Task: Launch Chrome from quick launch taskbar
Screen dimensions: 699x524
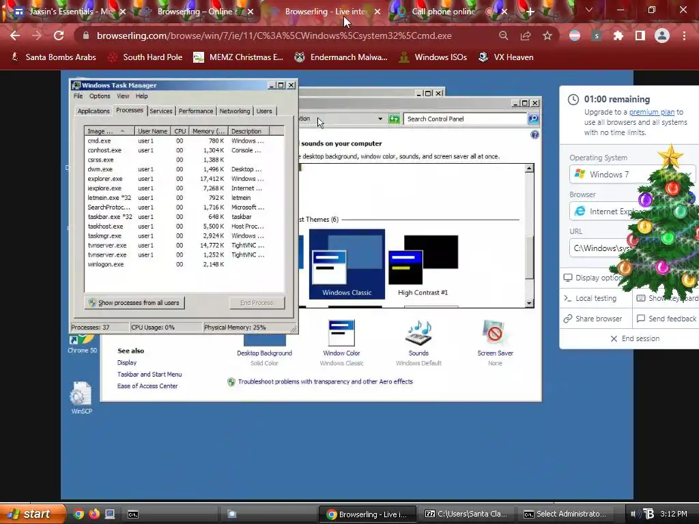Action: point(79,514)
